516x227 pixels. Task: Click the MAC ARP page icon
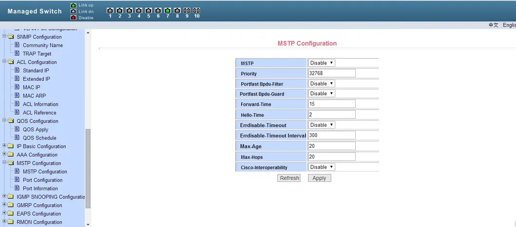click(x=17, y=96)
